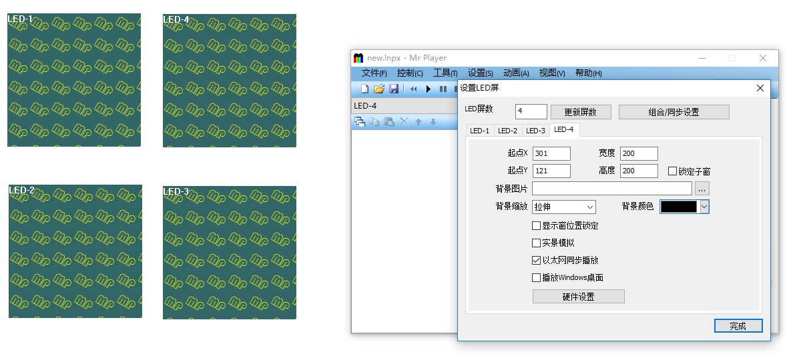Click the 高度 input field
Viewport: 811px width, 354px height.
coord(639,171)
